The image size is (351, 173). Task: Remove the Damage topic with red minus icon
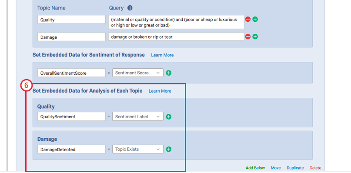248,37
